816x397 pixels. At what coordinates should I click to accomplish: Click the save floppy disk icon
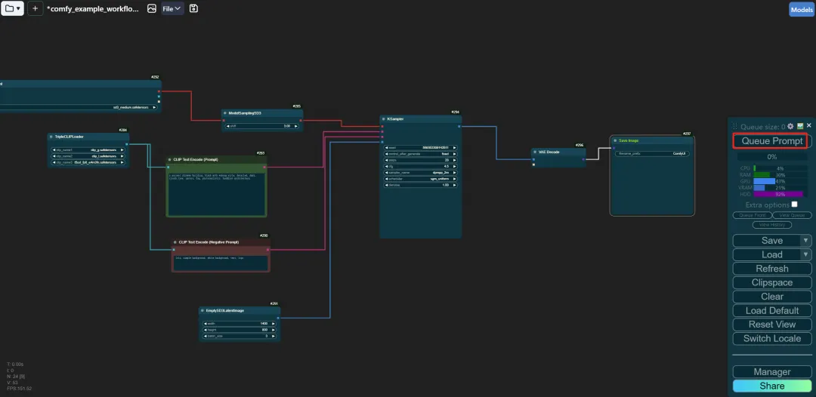click(x=193, y=8)
